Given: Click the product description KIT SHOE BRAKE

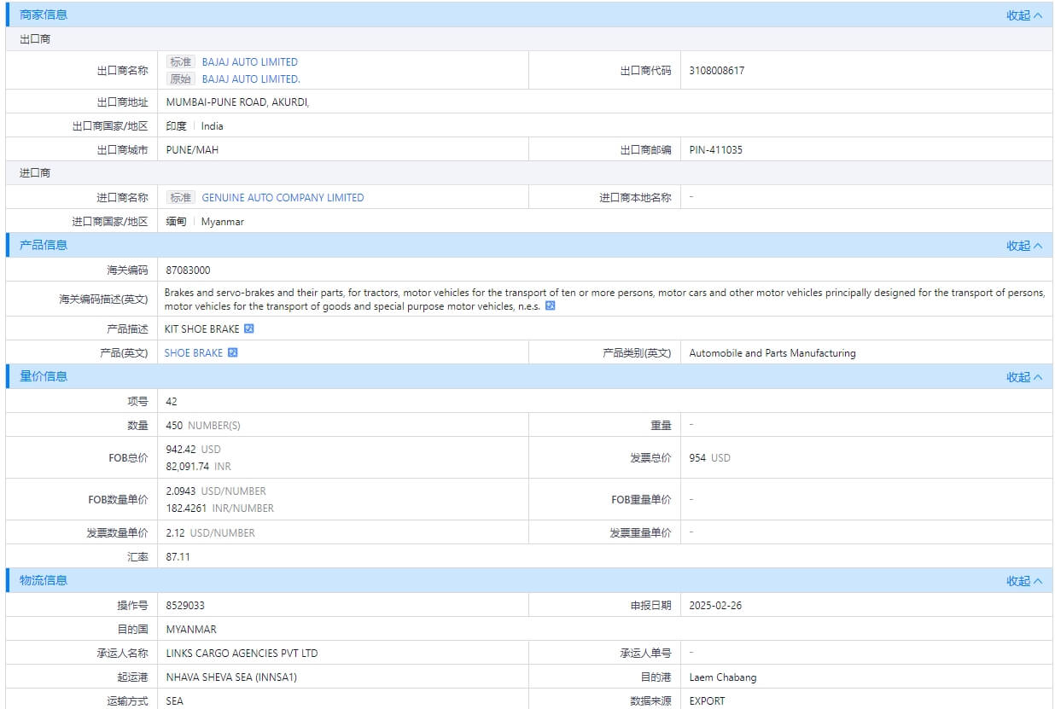Looking at the screenshot, I should pos(202,329).
